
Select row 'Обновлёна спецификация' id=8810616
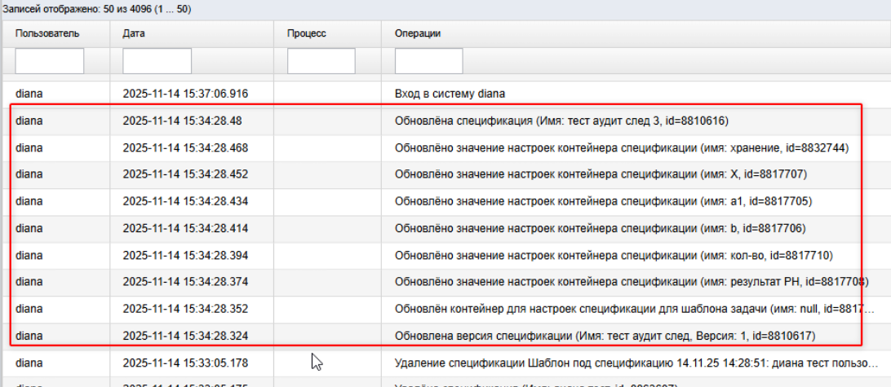(x=445, y=121)
